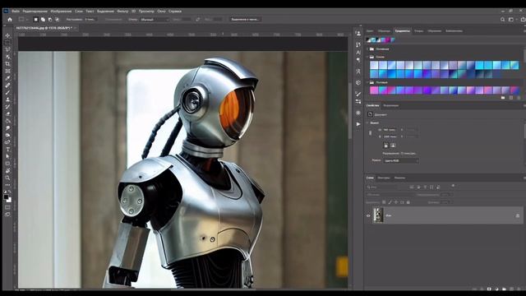Select the Frame tool

[7, 72]
